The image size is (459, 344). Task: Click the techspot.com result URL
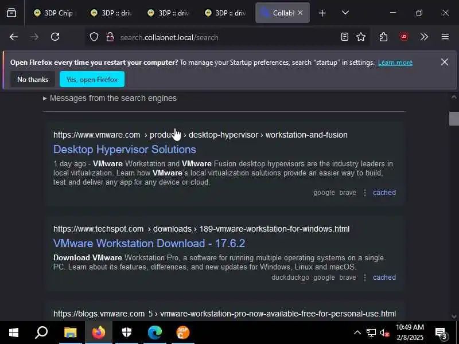point(201,229)
